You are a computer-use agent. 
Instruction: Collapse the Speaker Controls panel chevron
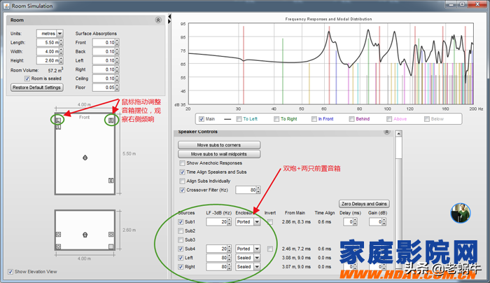click(387, 132)
